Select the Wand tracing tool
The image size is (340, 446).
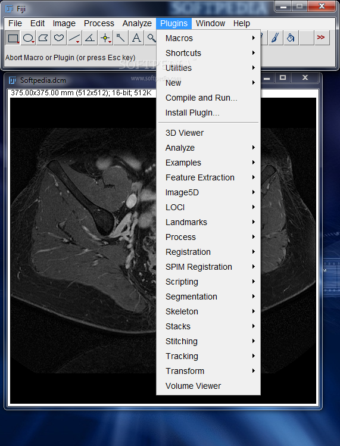point(121,38)
